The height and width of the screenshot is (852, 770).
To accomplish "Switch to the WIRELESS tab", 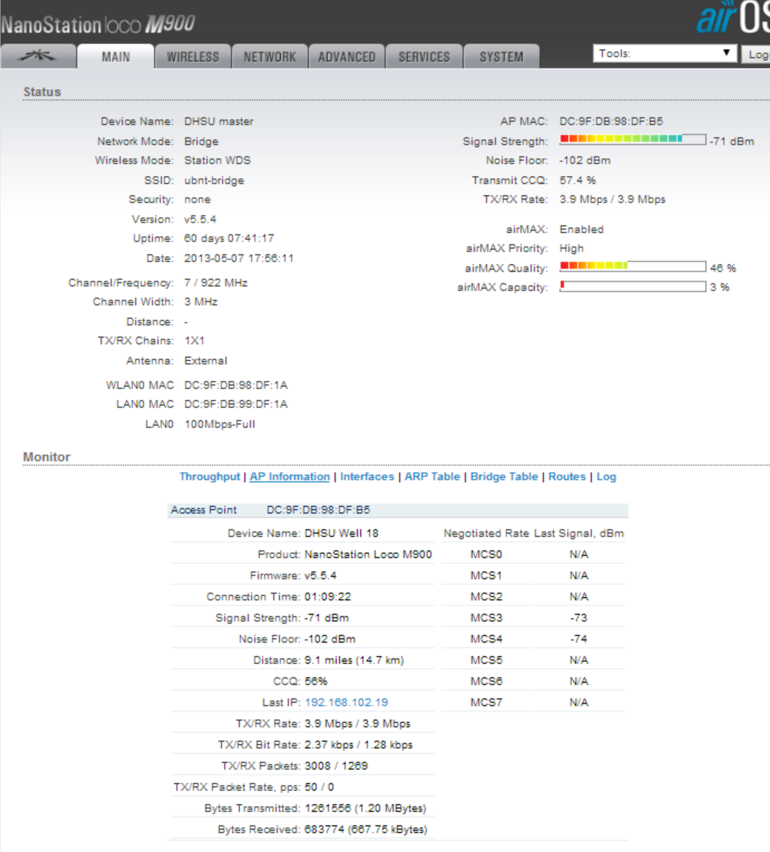I will click(x=192, y=57).
